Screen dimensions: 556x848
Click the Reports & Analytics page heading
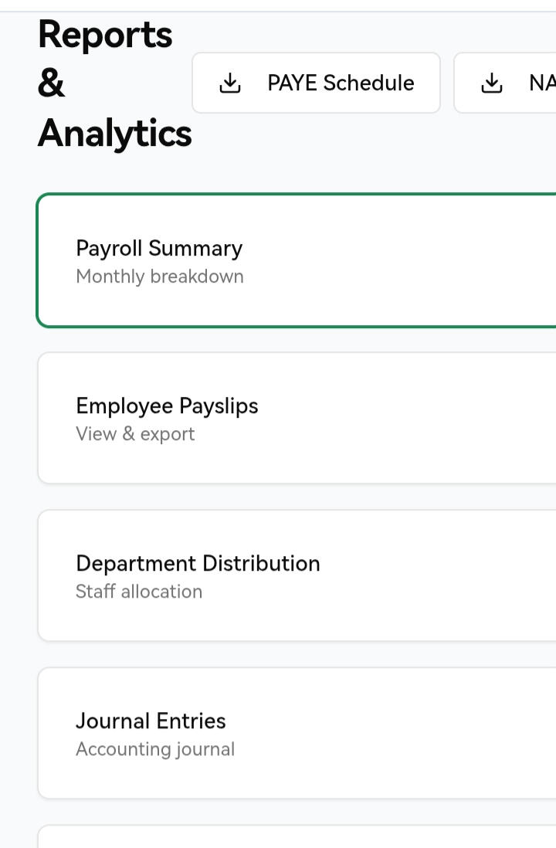108,83
